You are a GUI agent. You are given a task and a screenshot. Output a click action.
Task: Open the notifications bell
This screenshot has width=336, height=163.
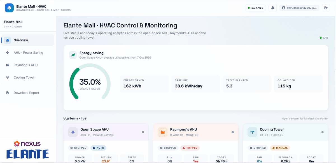[273, 8]
